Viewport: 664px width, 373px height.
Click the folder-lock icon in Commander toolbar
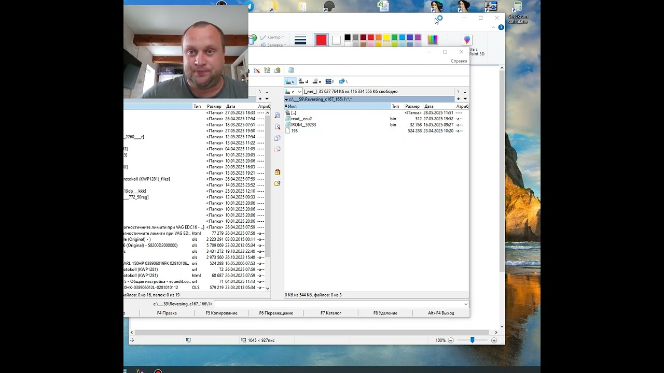278,70
